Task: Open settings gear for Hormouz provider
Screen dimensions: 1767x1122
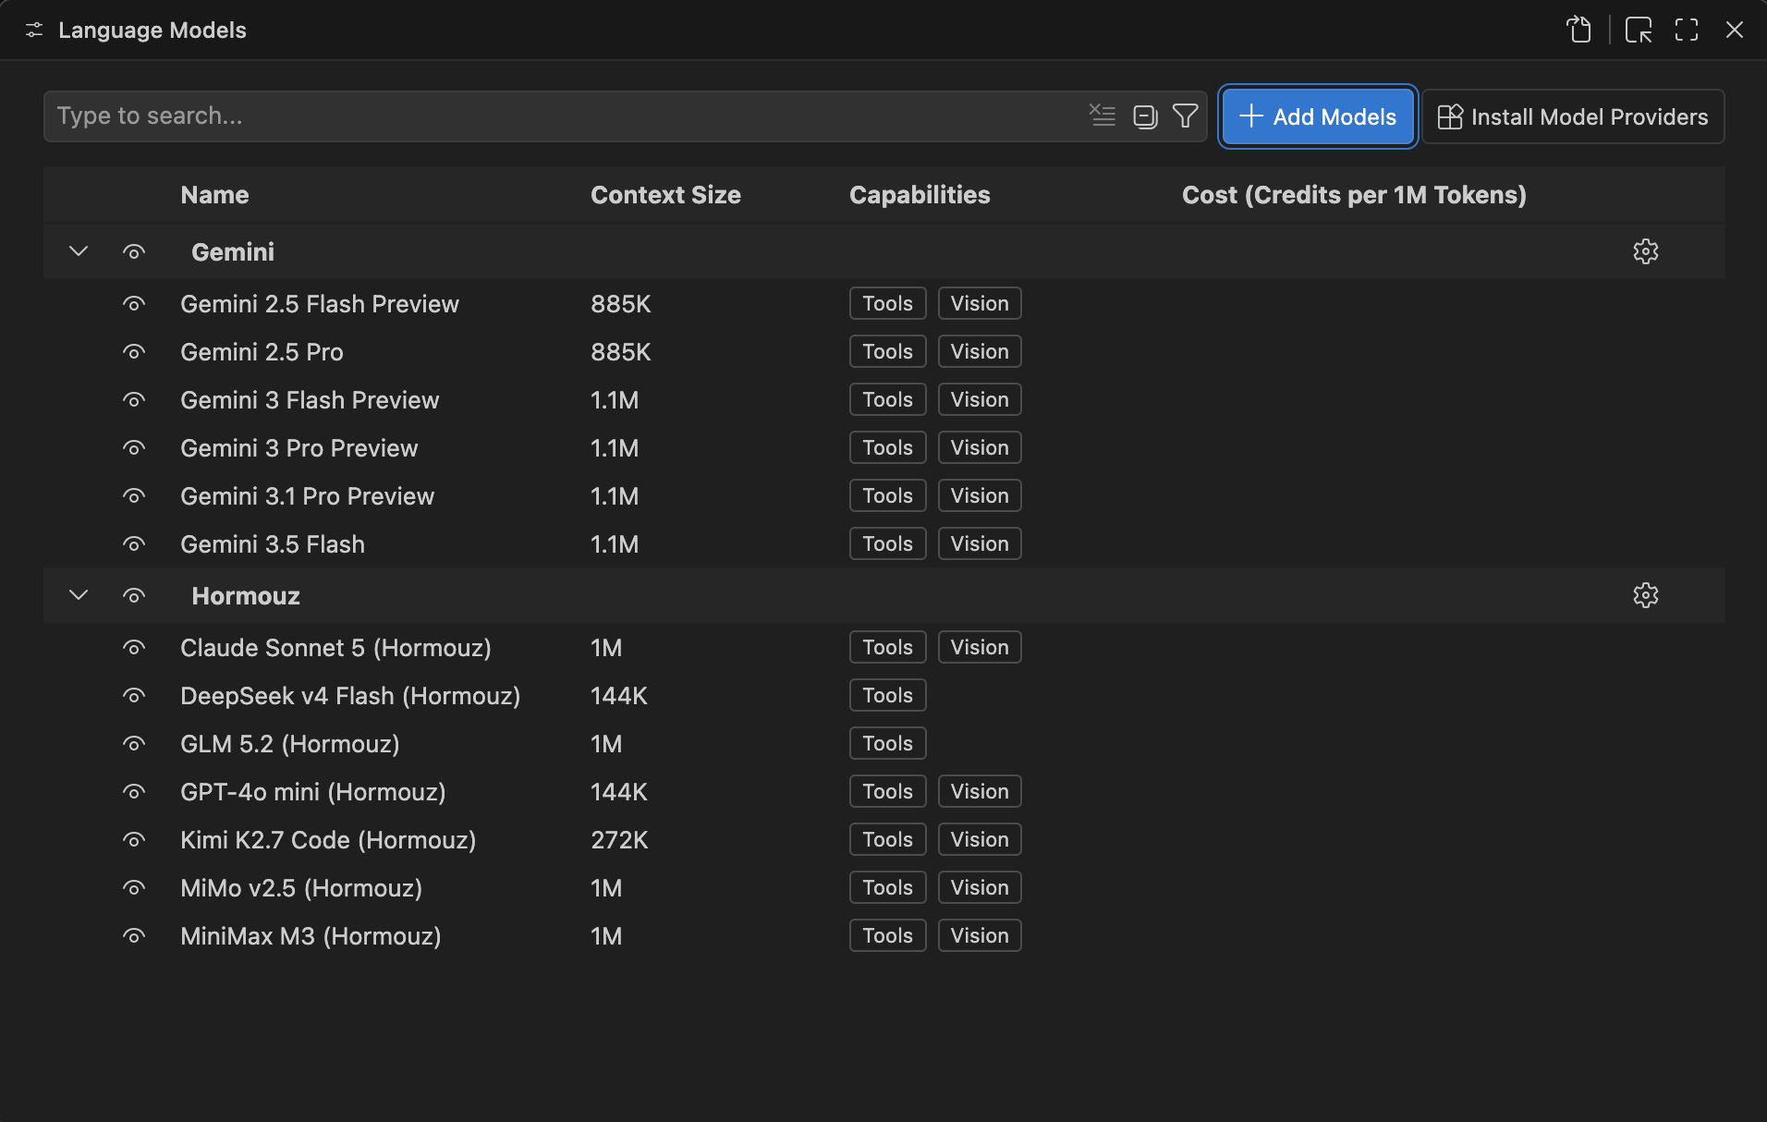Action: tap(1645, 595)
